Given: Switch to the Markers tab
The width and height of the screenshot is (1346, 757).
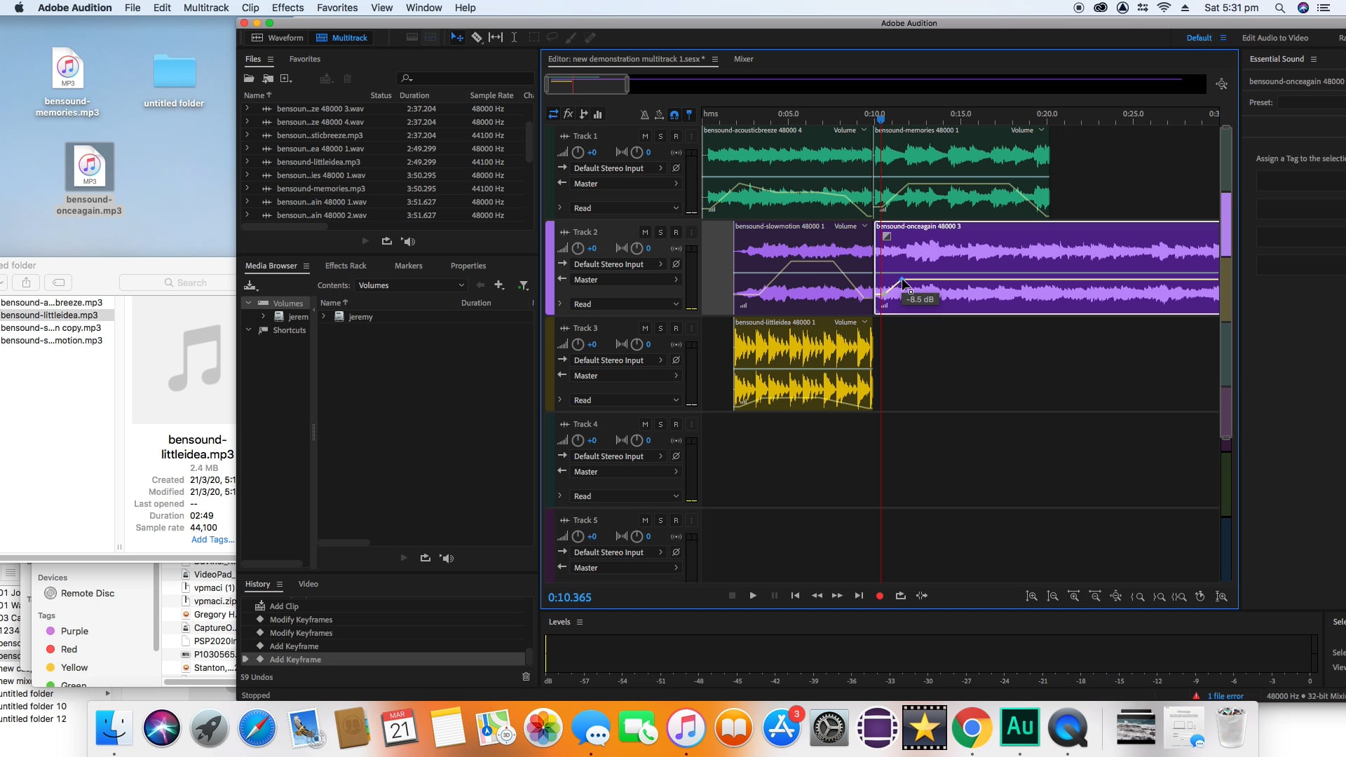Looking at the screenshot, I should coord(409,266).
